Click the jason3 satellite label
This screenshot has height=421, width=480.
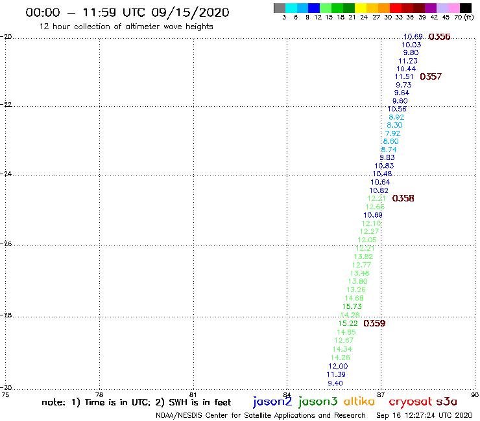pyautogui.click(x=318, y=402)
